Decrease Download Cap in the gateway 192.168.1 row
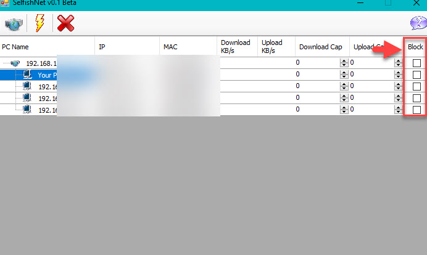The image size is (427, 255). (x=344, y=65)
